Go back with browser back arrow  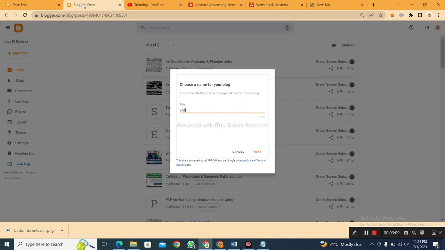pyautogui.click(x=6, y=15)
